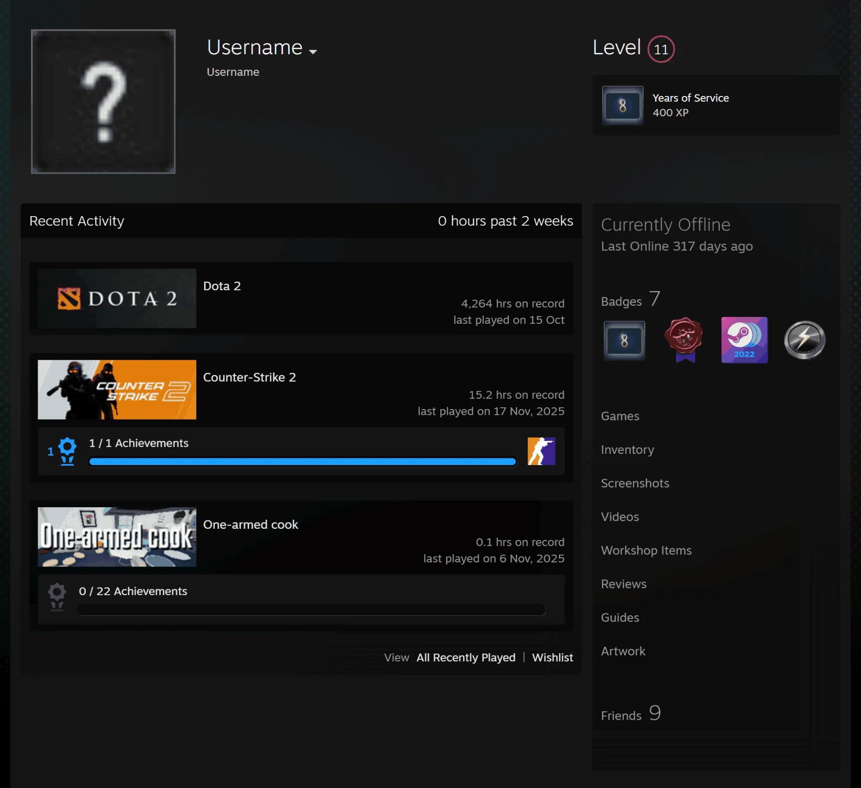Open the One-armed cook game banner

point(117,537)
